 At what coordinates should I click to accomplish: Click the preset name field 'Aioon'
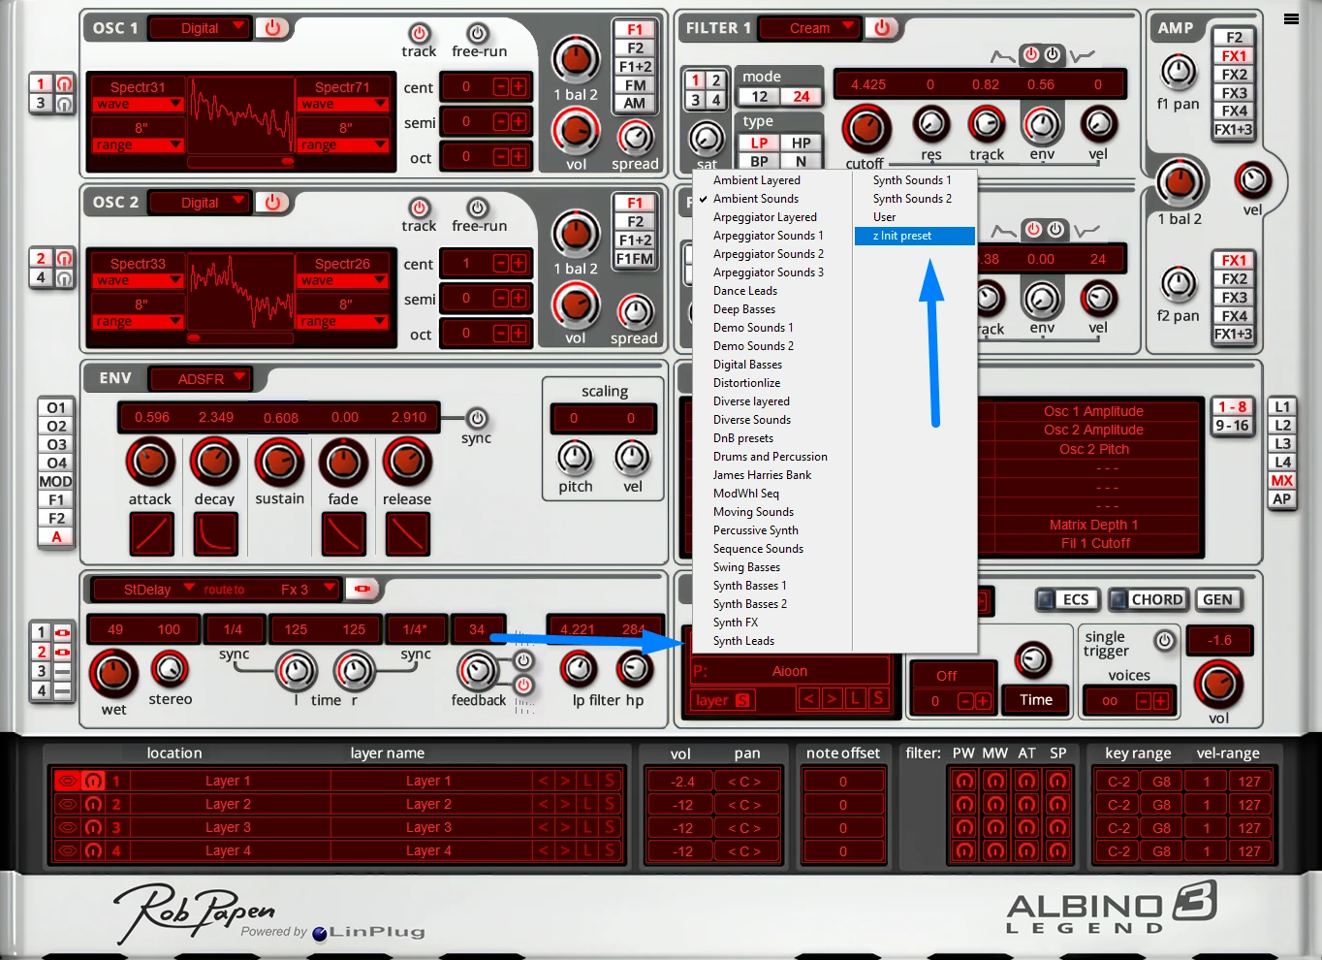790,671
